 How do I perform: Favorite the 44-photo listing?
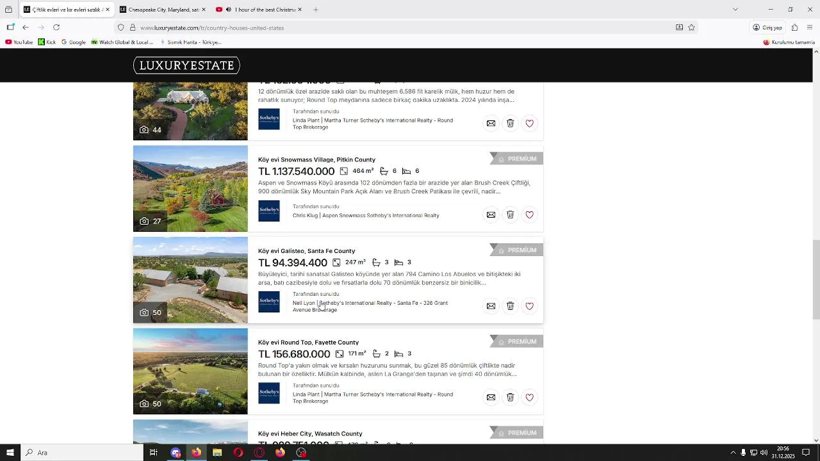[529, 123]
